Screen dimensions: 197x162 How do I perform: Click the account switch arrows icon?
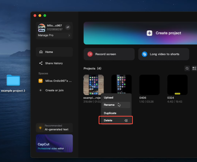pyautogui.click(x=68, y=27)
